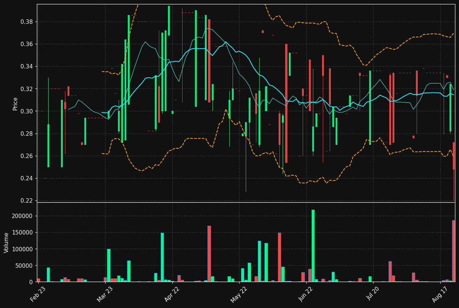
Task: Click the Price axis title
Action: [x=15, y=104]
